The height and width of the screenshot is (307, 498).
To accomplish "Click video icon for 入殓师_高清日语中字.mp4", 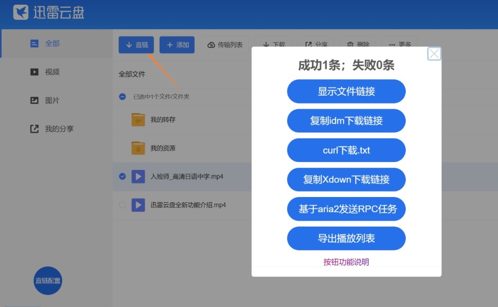I will pos(138,176).
